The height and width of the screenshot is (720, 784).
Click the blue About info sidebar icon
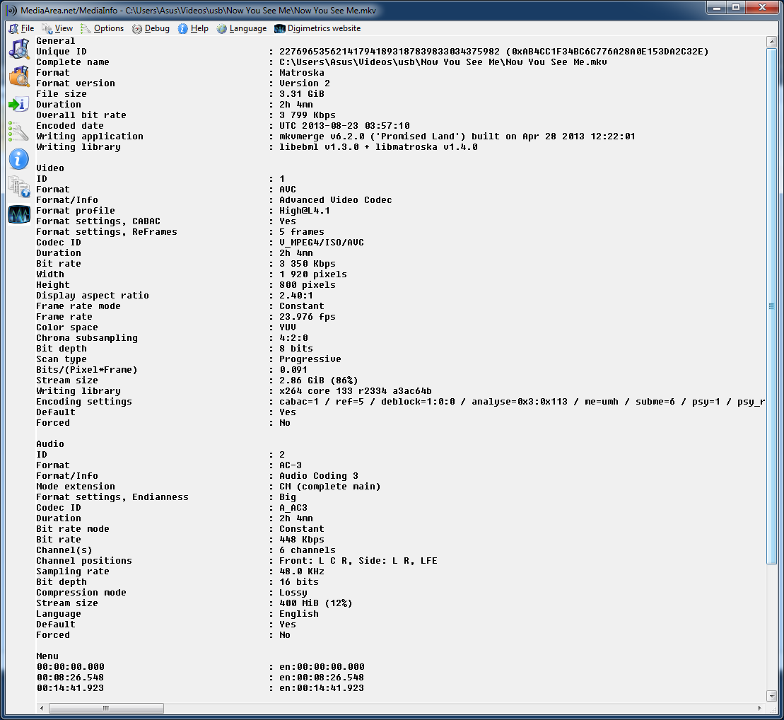19,159
